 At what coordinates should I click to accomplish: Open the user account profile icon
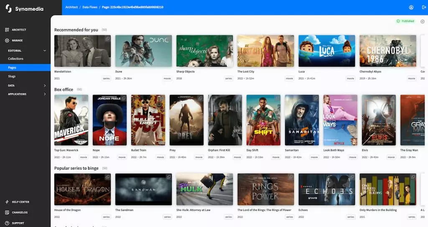tap(411, 7)
